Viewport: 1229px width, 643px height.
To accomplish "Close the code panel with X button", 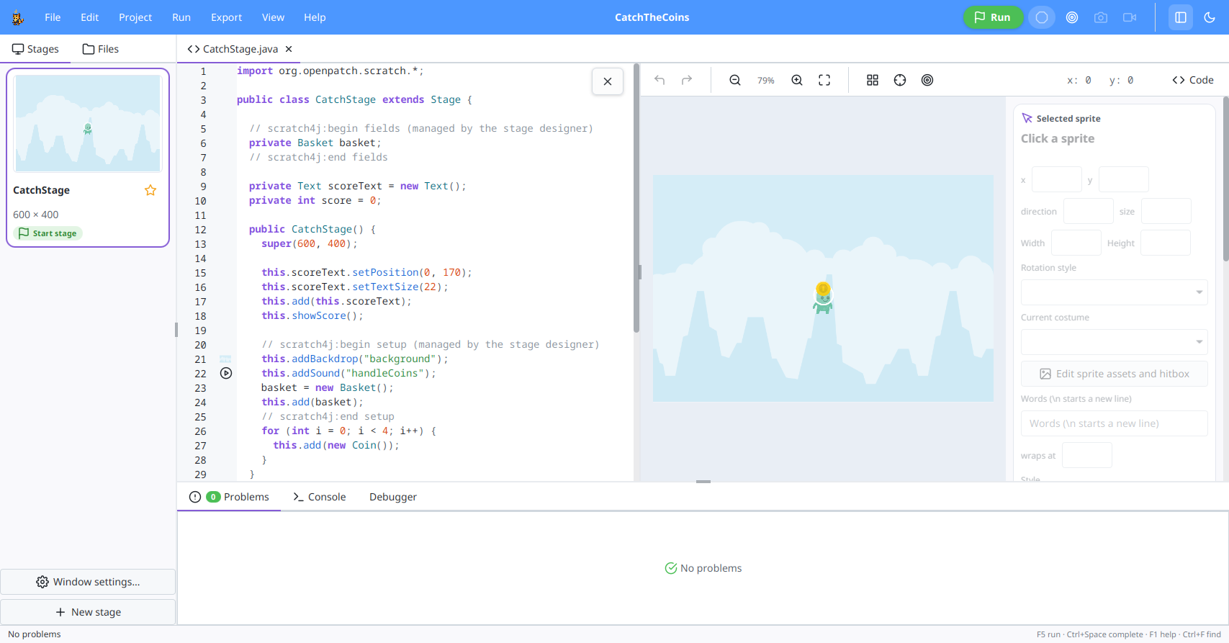I will pyautogui.click(x=608, y=81).
